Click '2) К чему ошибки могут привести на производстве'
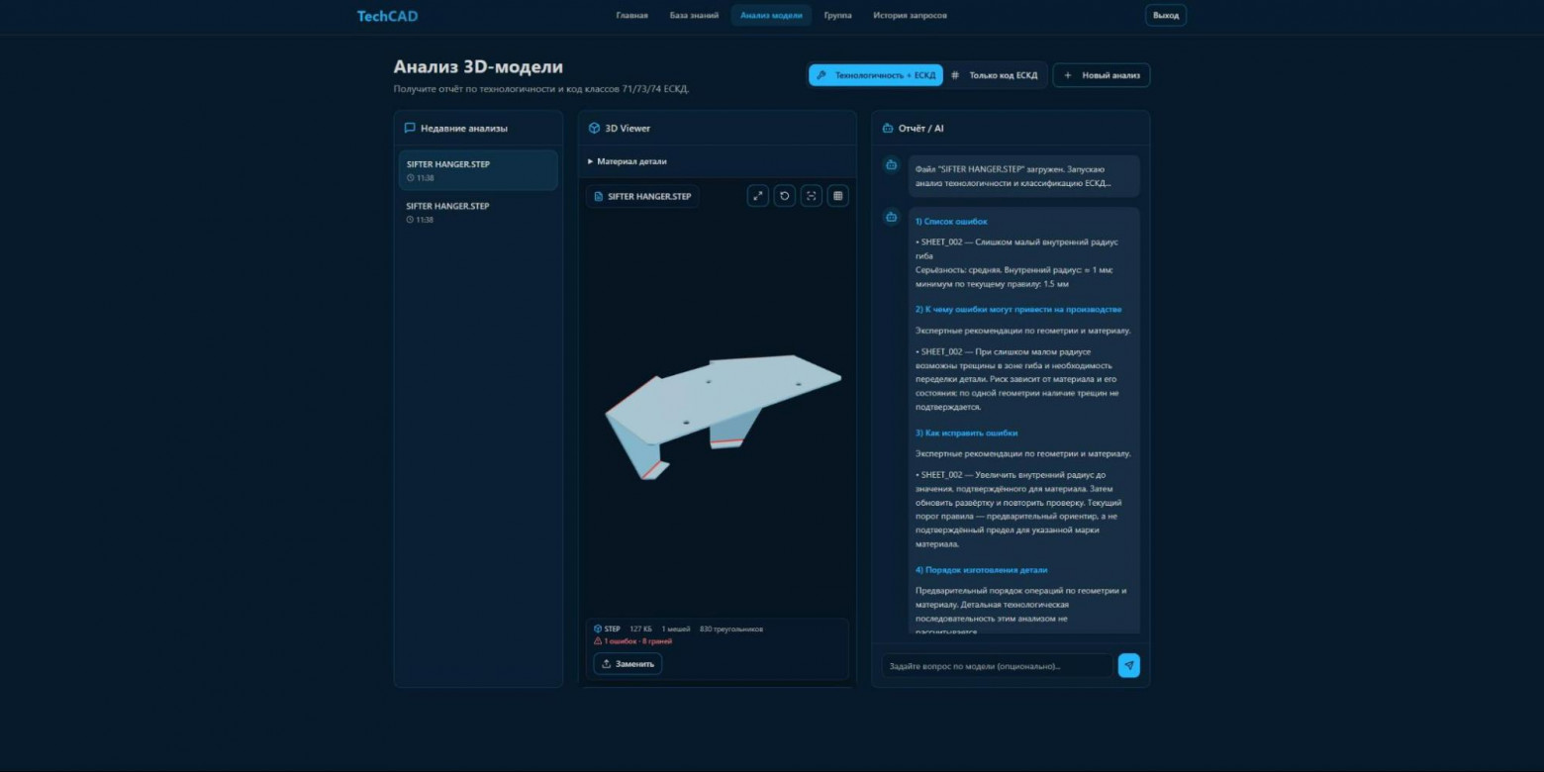Image resolution: width=1544 pixels, height=772 pixels. (1018, 310)
